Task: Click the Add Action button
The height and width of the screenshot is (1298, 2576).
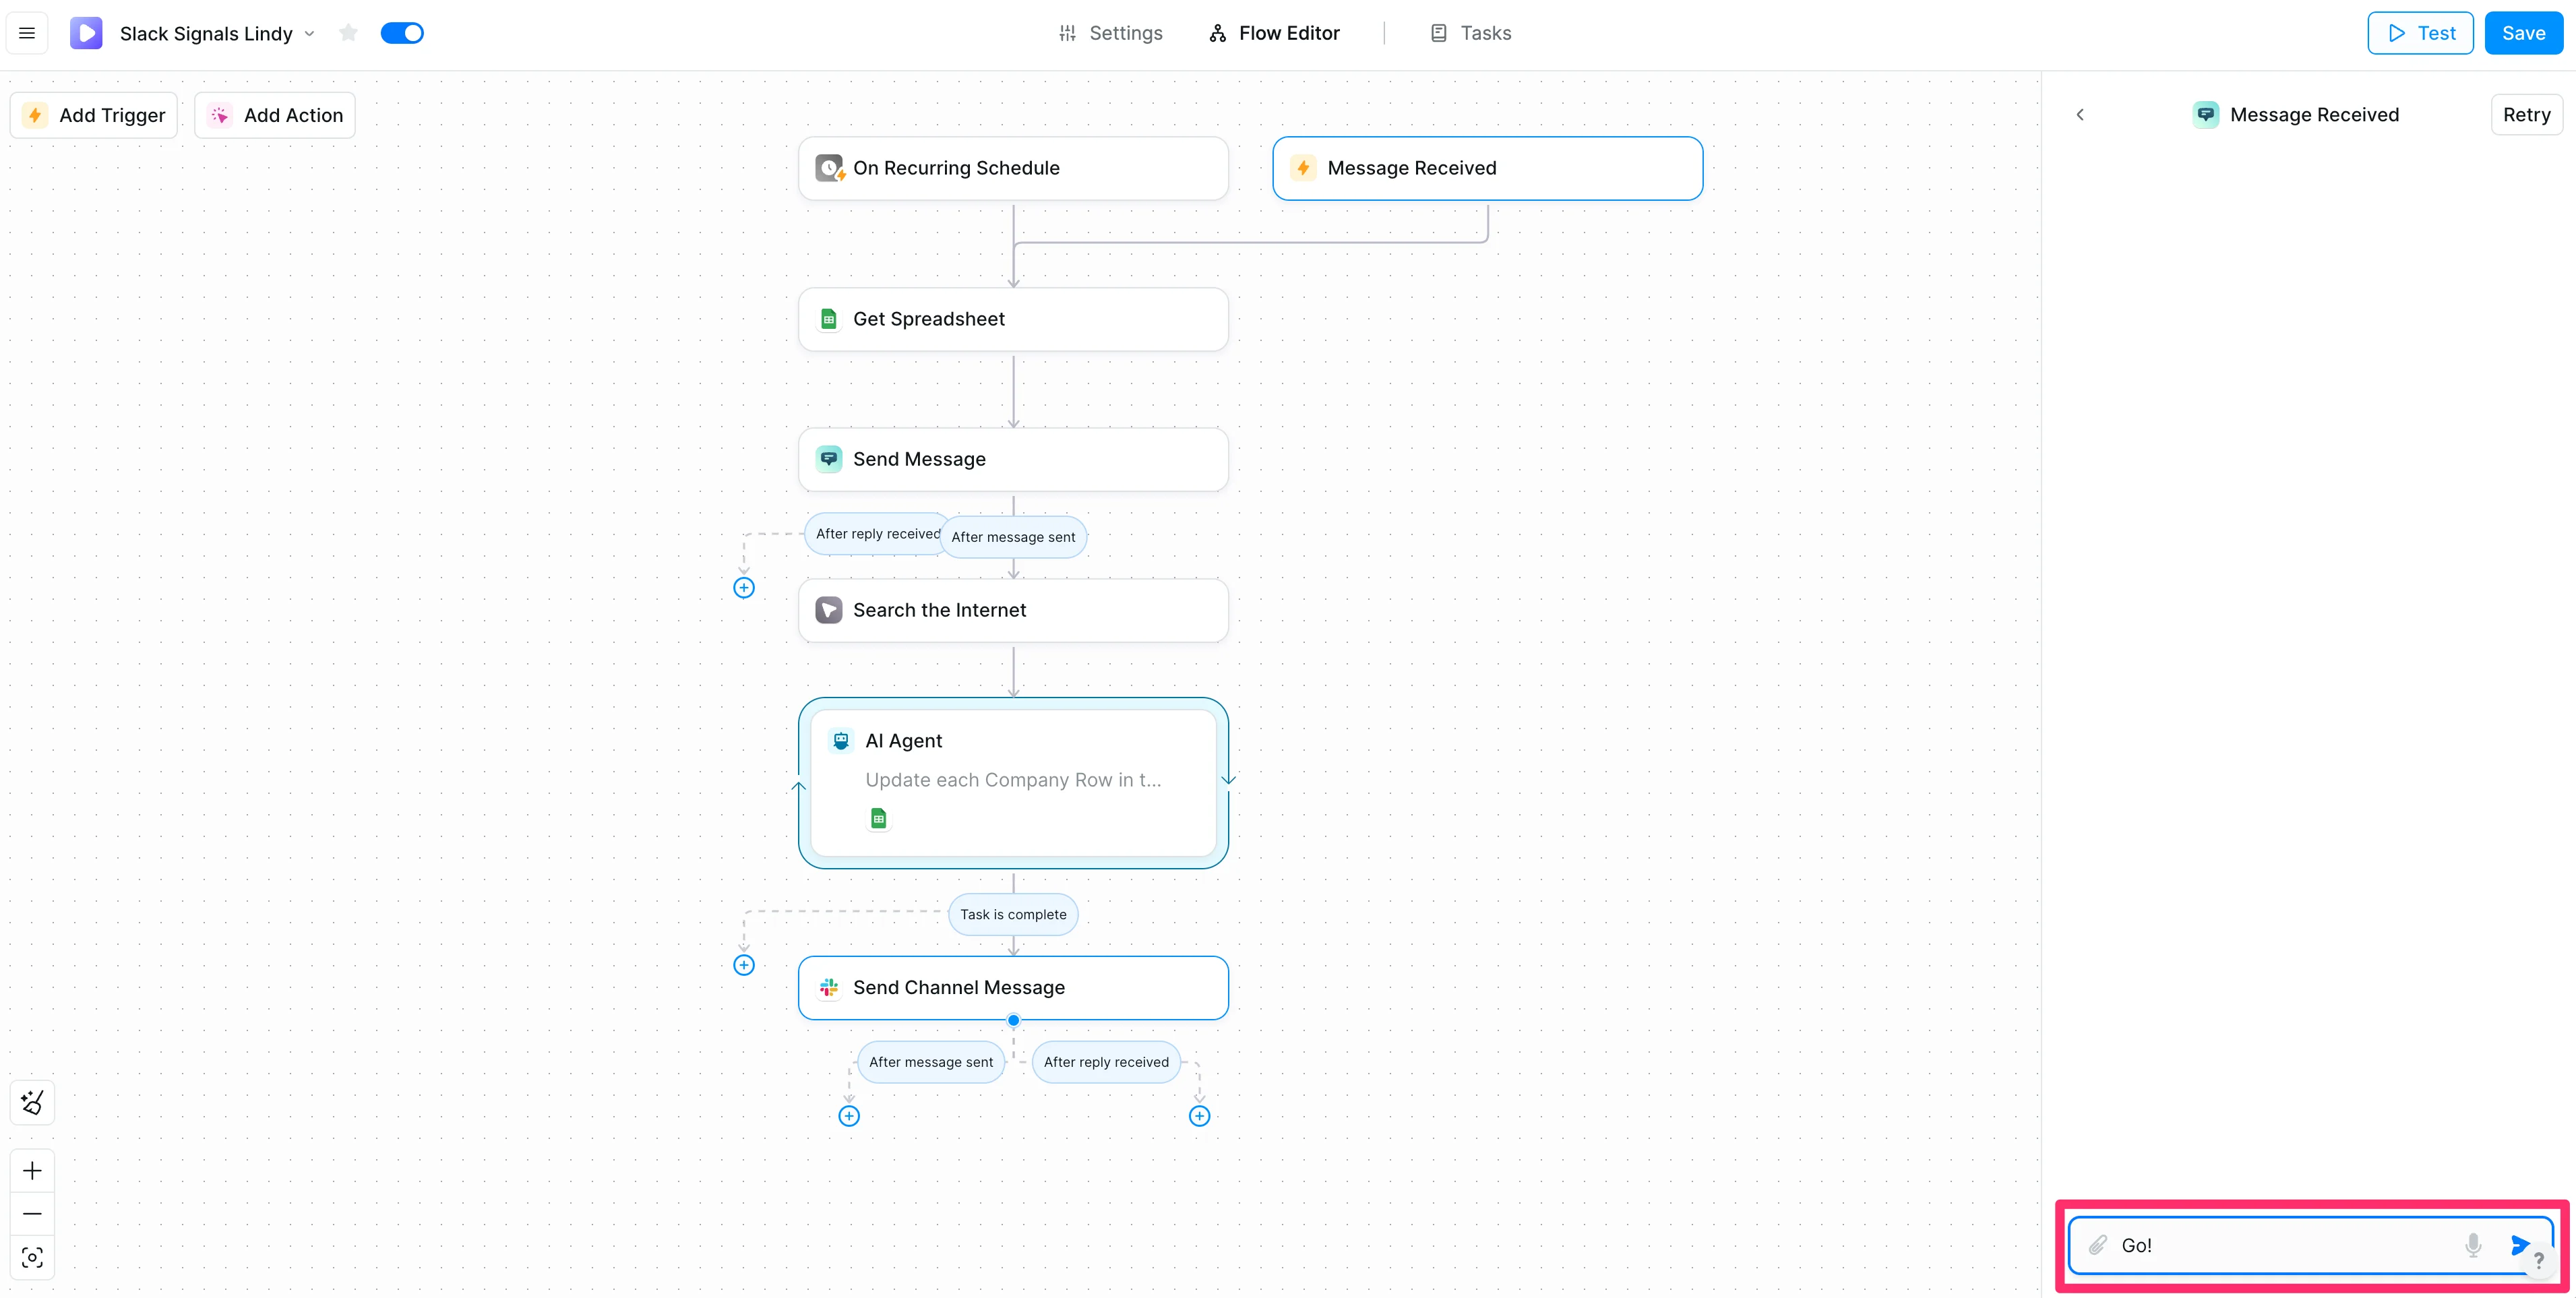Action: (x=275, y=115)
